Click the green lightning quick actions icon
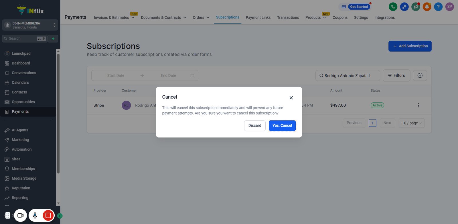The height and width of the screenshot is (224, 458). point(53,39)
